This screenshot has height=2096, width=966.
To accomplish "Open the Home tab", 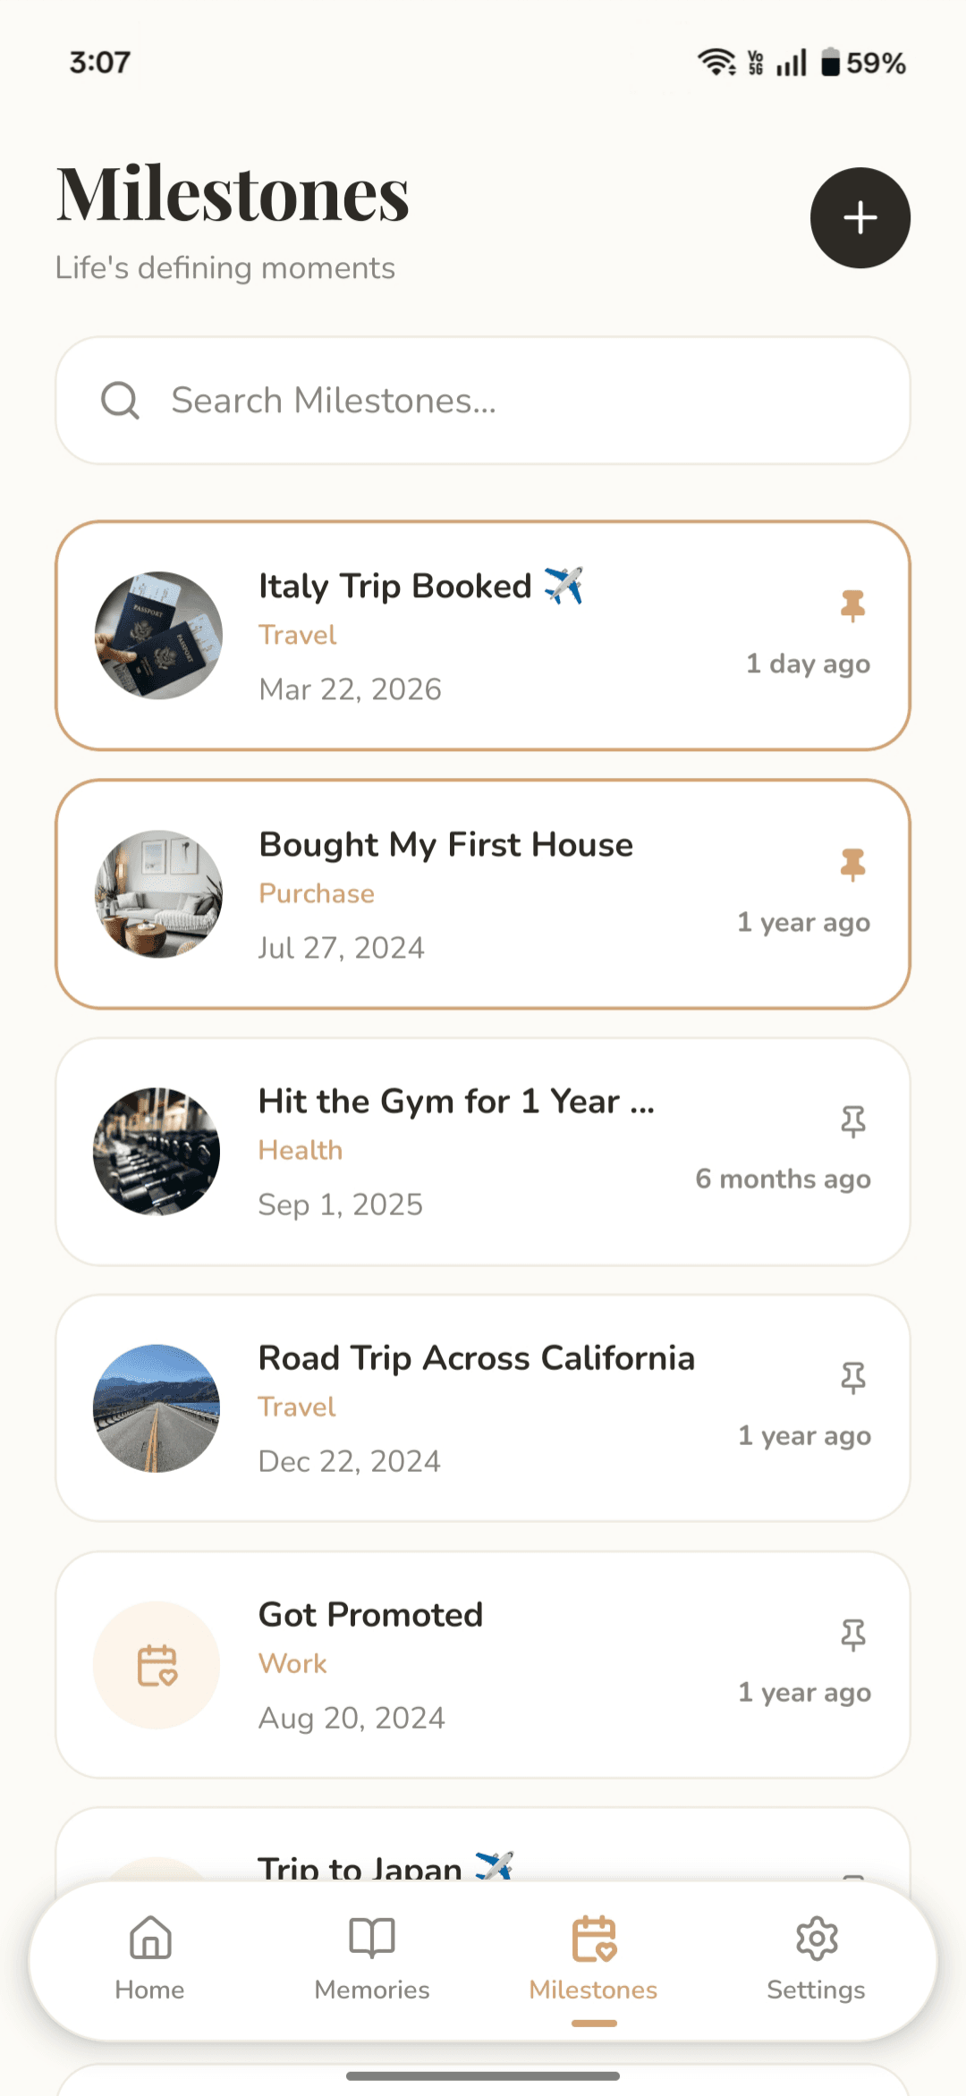I will coord(150,1958).
